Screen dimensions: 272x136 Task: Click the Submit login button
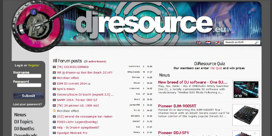click(x=29, y=96)
